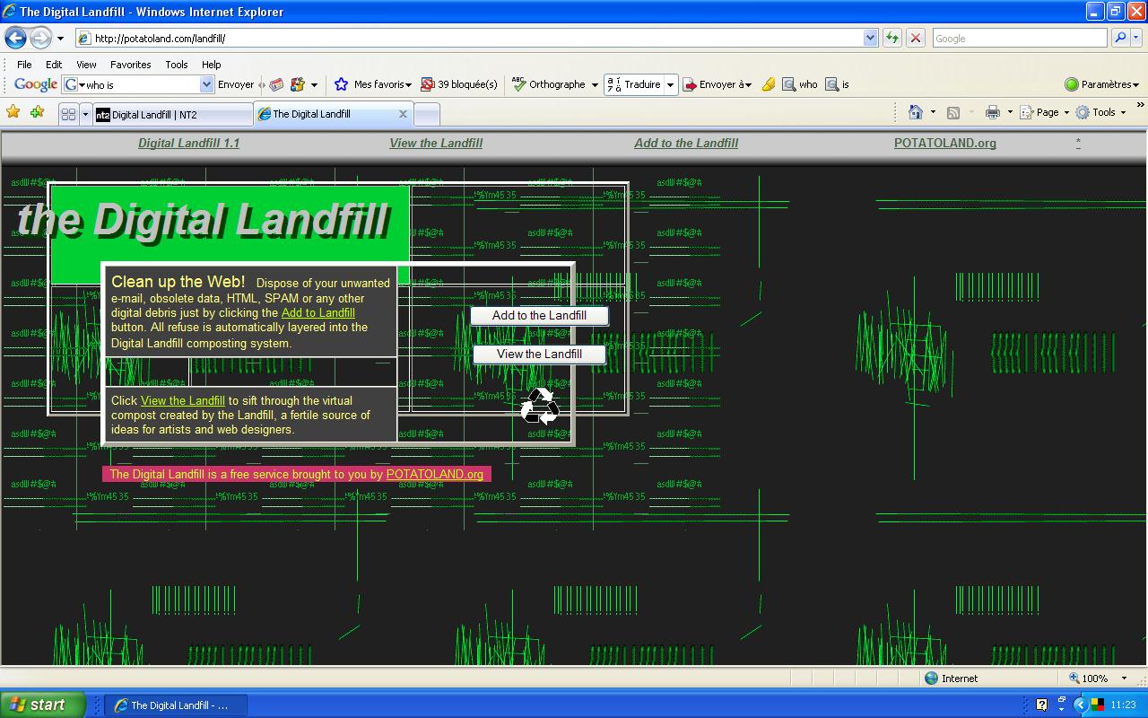Expand the Google toolbar search field dropdown
This screenshot has width=1148, height=718.
coord(207,84)
